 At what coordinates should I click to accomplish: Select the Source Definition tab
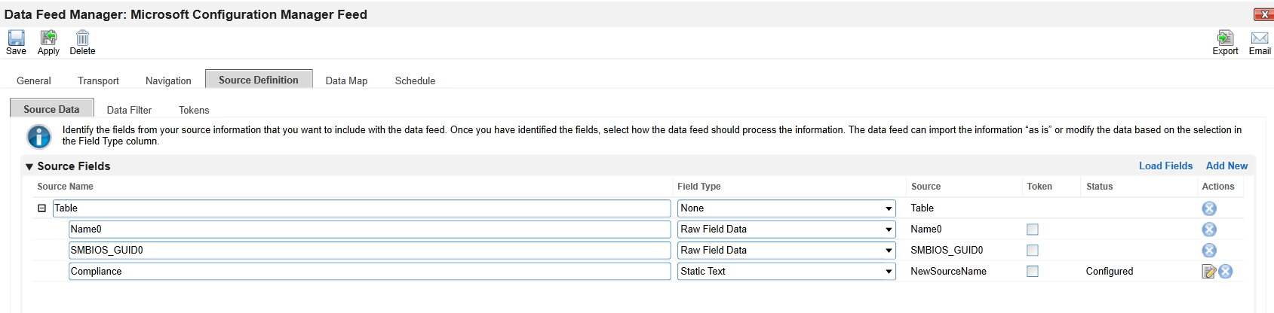259,80
